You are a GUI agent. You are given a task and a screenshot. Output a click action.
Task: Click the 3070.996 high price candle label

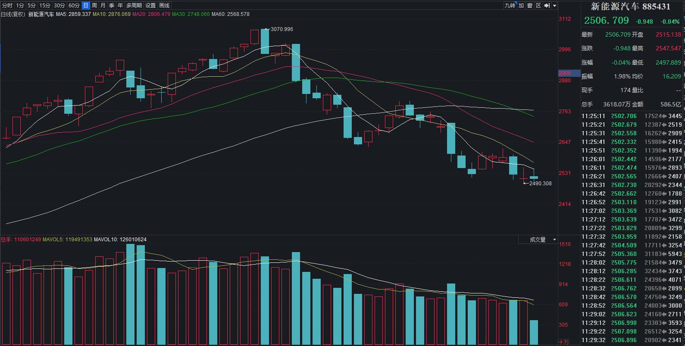click(x=282, y=29)
